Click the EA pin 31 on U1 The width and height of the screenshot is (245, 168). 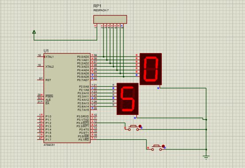click(41, 103)
